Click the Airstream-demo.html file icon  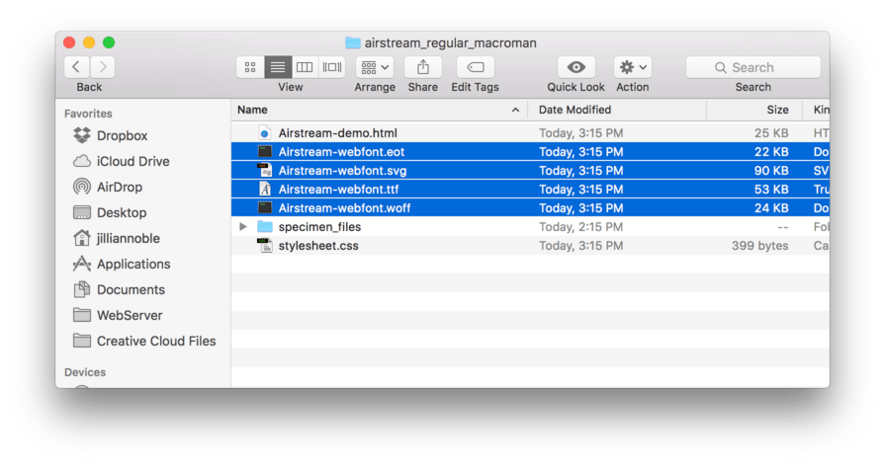[264, 133]
